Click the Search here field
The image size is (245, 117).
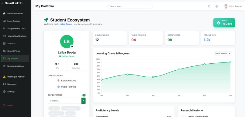[x=130, y=6]
